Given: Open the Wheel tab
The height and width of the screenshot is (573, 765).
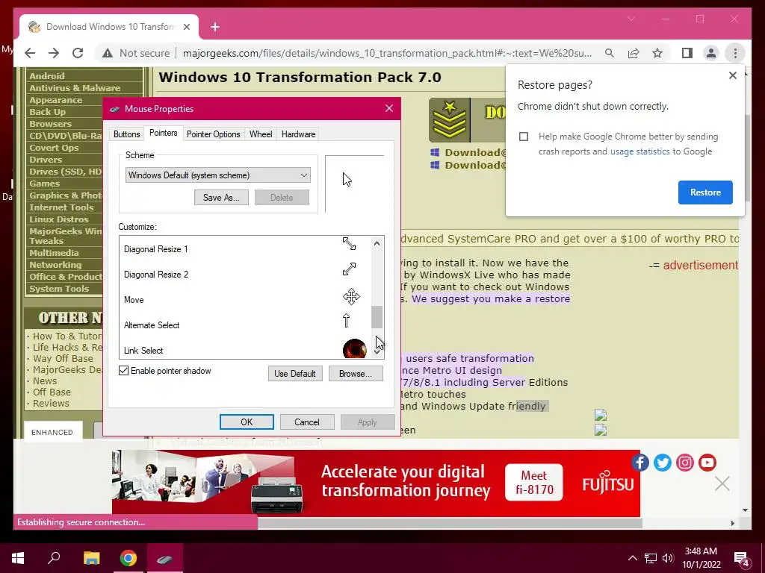Looking at the screenshot, I should (x=261, y=134).
